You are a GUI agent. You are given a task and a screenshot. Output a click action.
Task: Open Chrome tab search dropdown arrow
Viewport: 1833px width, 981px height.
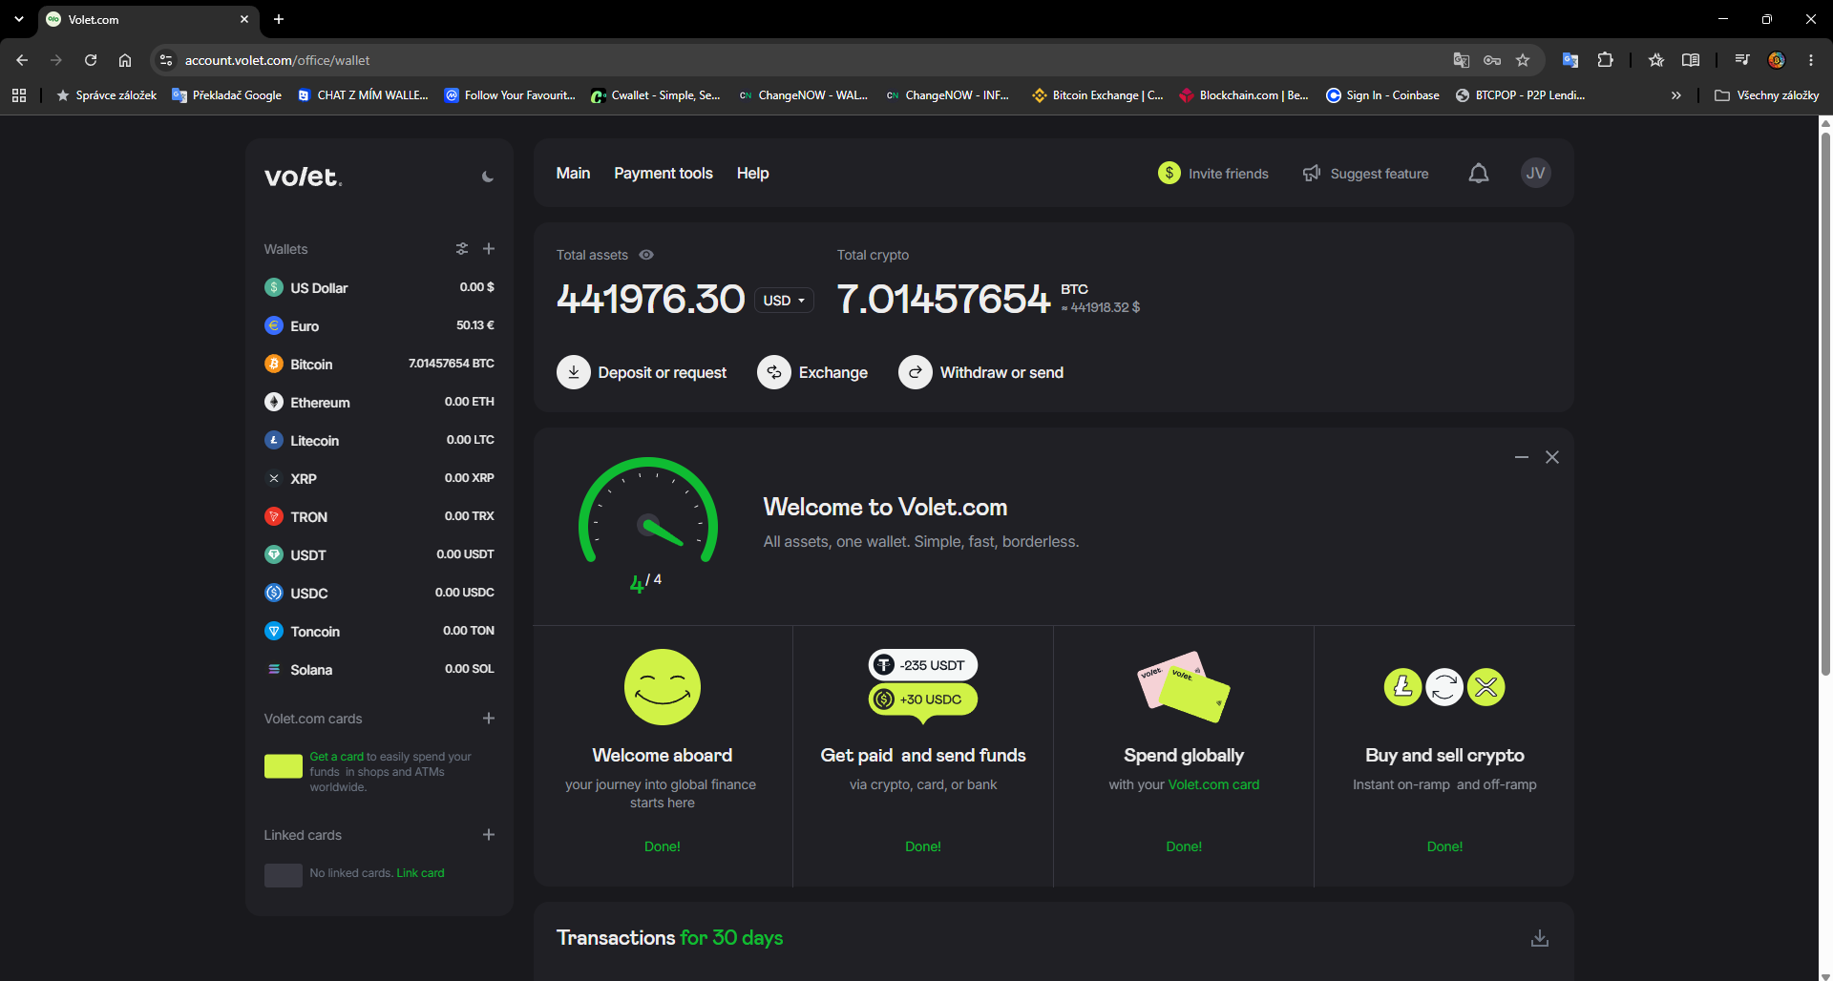click(x=19, y=19)
